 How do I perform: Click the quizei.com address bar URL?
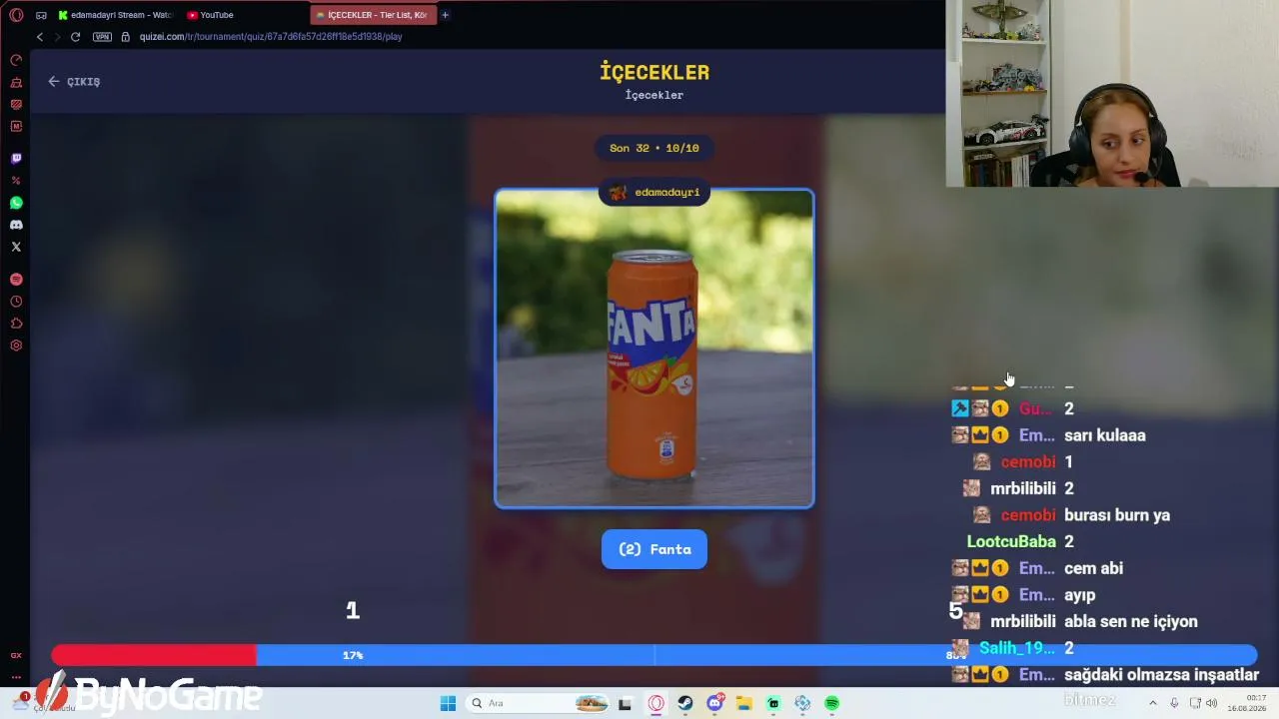pos(271,37)
